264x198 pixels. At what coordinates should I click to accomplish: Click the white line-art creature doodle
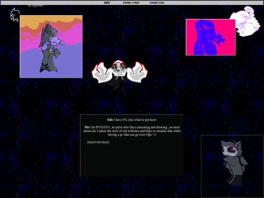coord(15,15)
